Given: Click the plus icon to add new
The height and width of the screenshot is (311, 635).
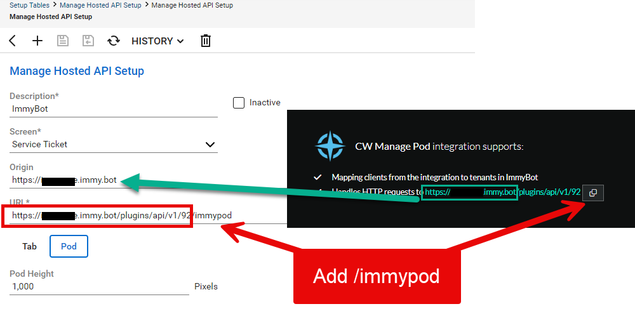Looking at the screenshot, I should tap(37, 41).
